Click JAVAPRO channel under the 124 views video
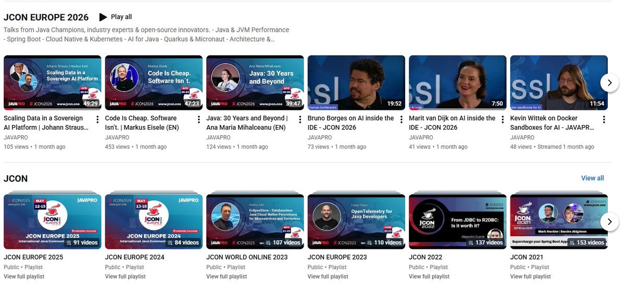This screenshot has height=291, width=625. click(x=219, y=137)
